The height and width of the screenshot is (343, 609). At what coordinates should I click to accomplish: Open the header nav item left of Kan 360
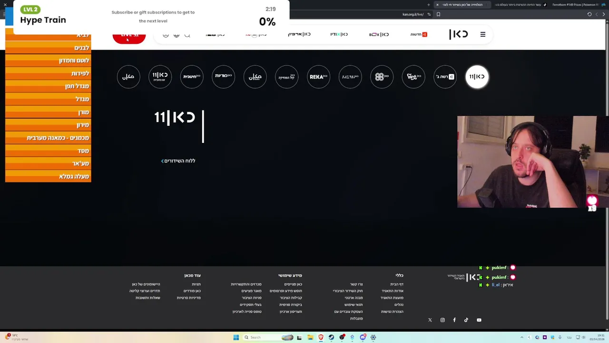215,34
